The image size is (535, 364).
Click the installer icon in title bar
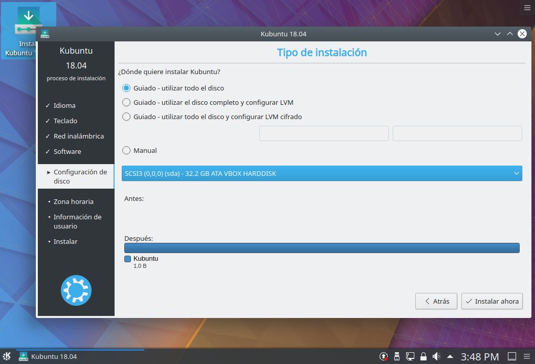(45, 34)
